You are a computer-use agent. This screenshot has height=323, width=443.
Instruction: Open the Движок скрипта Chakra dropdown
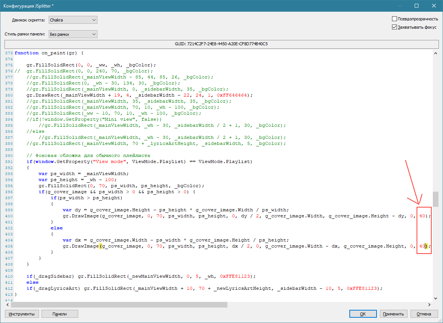click(x=73, y=20)
